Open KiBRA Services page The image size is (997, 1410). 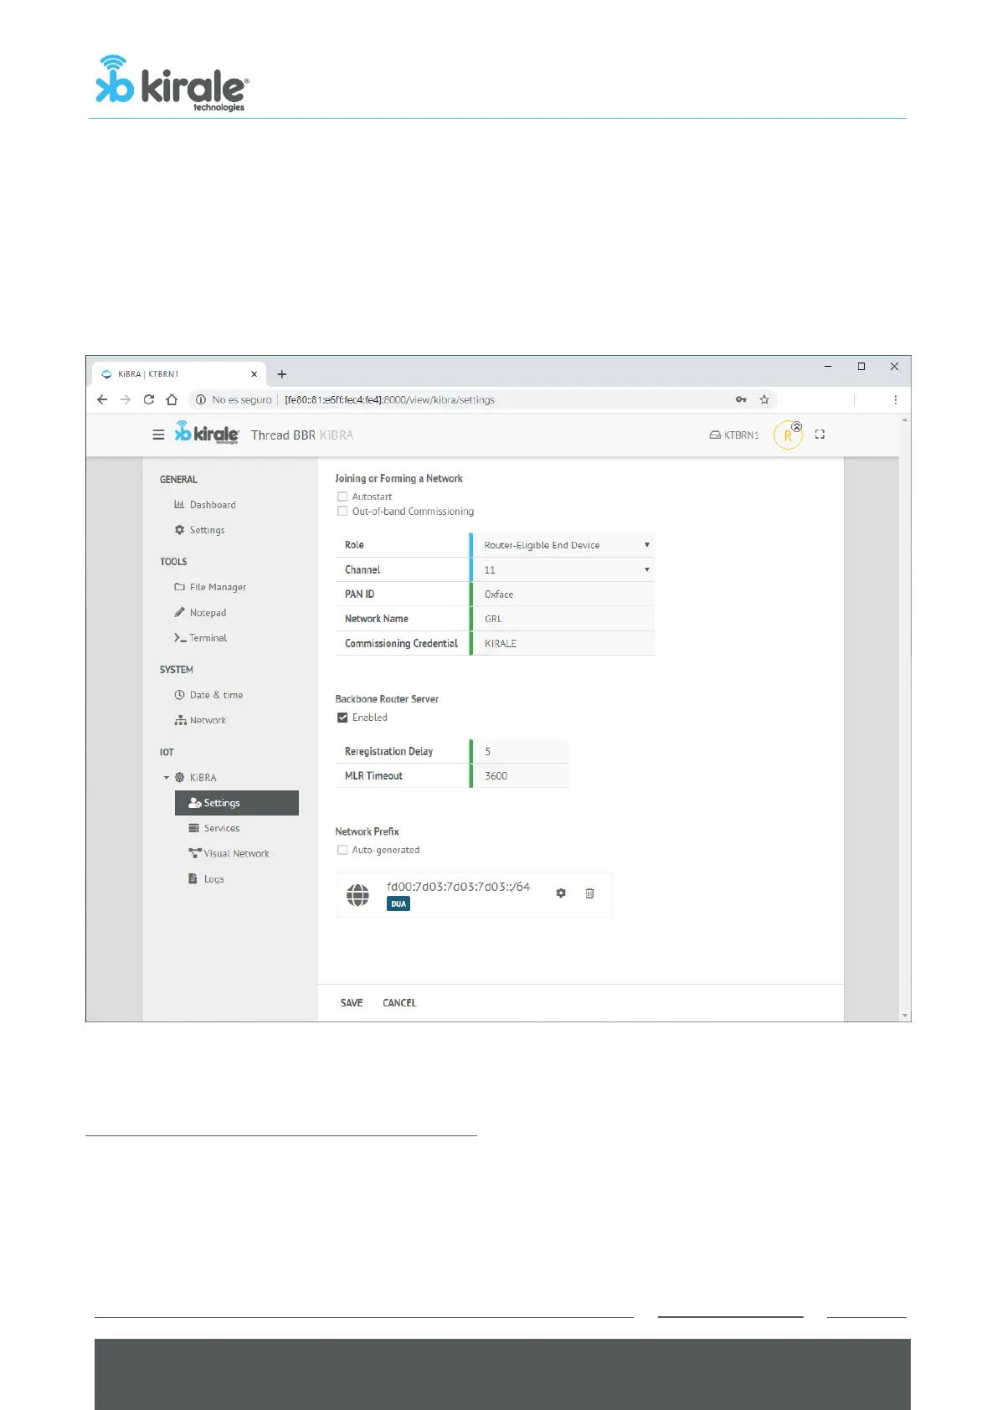pyautogui.click(x=214, y=828)
